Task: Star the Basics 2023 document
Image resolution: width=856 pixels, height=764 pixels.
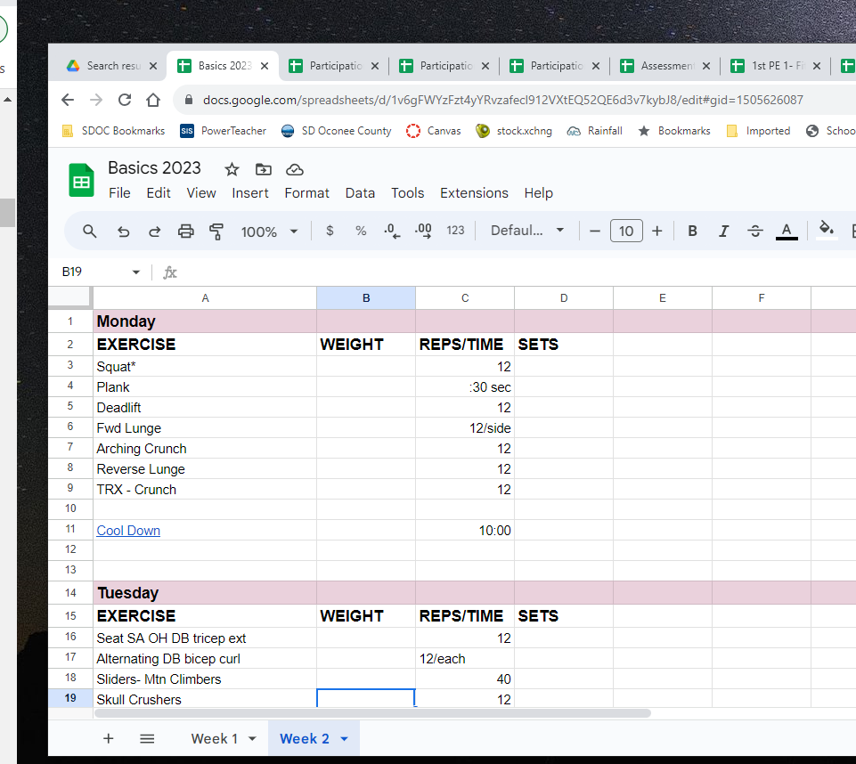Action: [x=232, y=170]
